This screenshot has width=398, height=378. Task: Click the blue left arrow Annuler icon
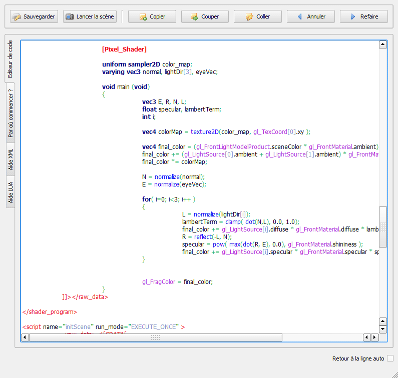(300, 16)
